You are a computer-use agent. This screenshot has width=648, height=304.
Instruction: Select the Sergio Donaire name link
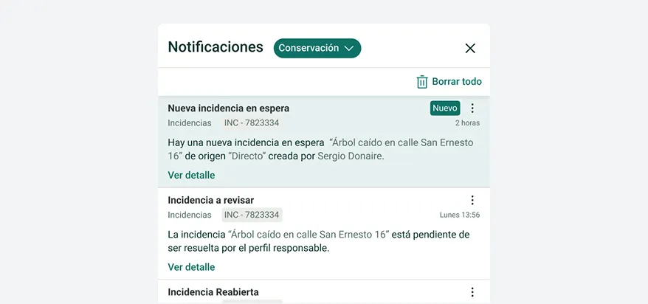point(350,157)
